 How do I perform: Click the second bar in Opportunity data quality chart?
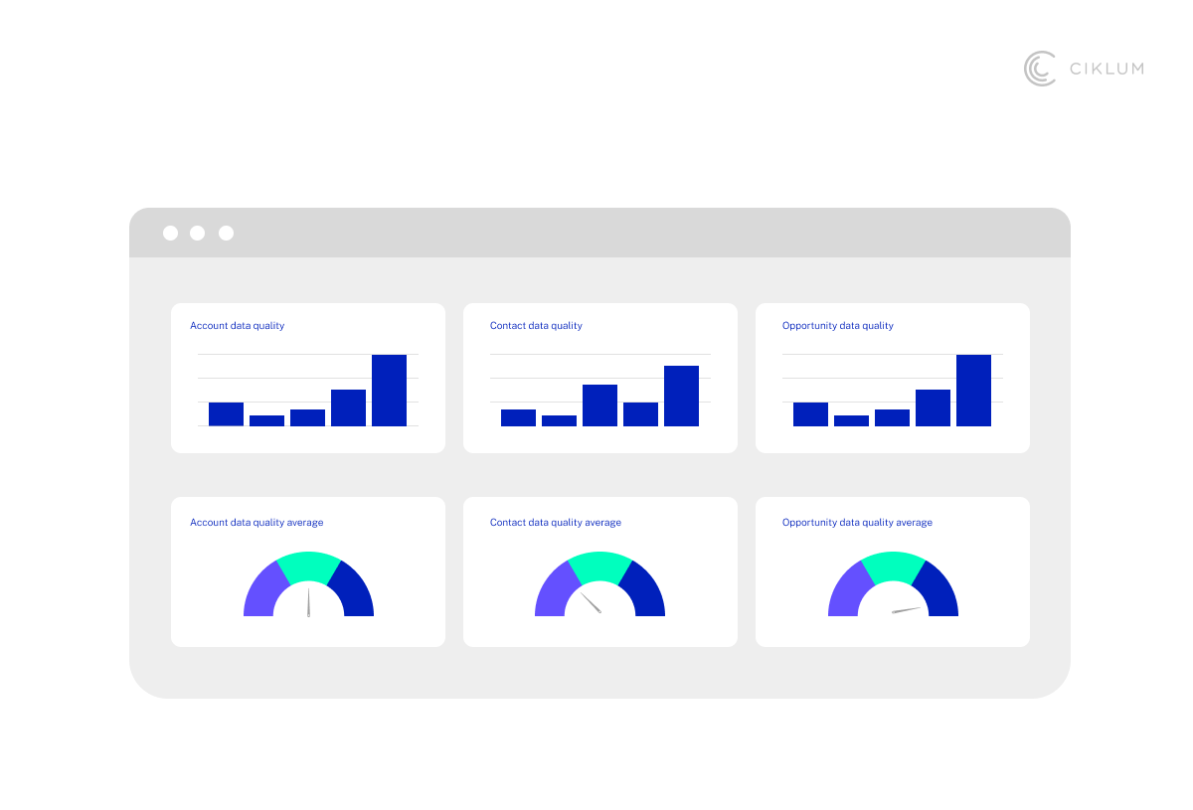click(851, 421)
